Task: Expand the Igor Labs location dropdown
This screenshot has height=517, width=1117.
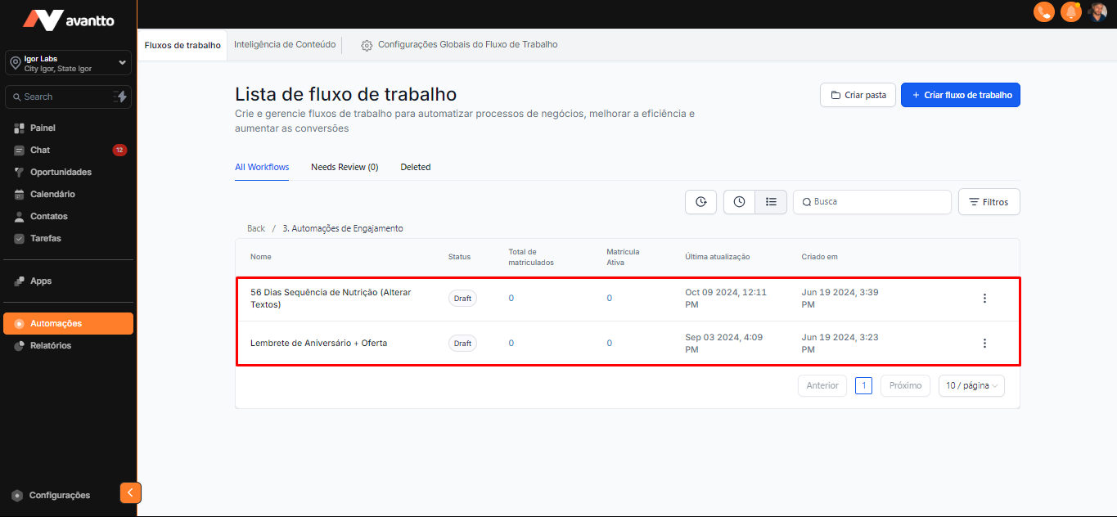Action: point(122,62)
